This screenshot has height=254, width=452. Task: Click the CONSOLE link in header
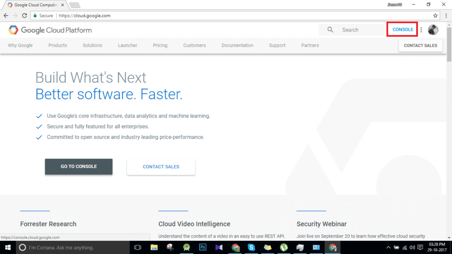click(403, 30)
